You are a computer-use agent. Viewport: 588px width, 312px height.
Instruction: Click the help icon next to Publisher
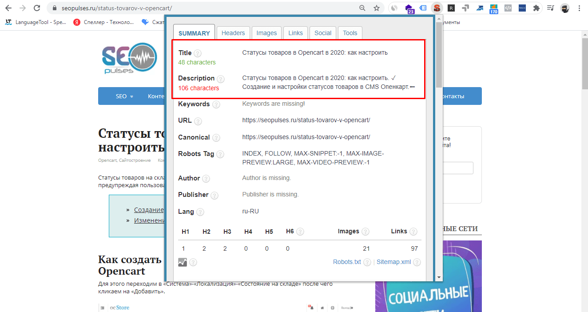(215, 195)
